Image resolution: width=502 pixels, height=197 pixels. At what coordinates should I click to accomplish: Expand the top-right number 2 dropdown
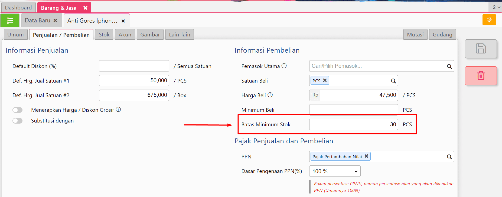click(496, 7)
